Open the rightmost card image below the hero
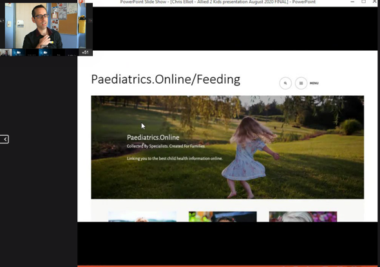Image resolution: width=380 pixels, height=267 pixels. [303, 216]
